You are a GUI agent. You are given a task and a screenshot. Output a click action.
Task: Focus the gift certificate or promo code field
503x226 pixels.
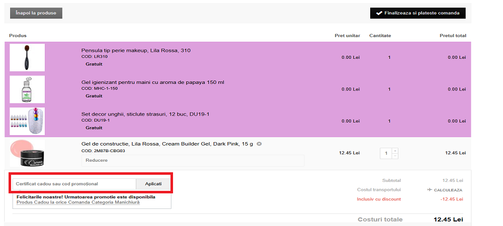click(x=74, y=184)
